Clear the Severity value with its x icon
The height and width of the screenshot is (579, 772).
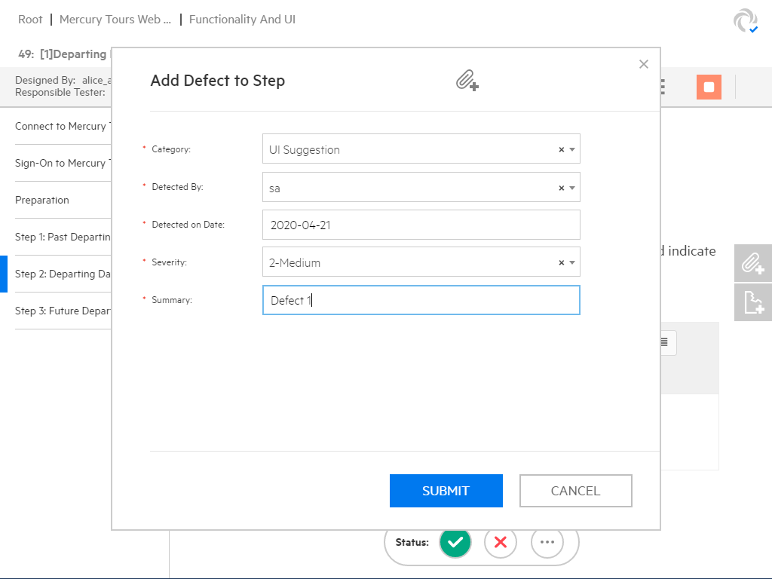561,263
